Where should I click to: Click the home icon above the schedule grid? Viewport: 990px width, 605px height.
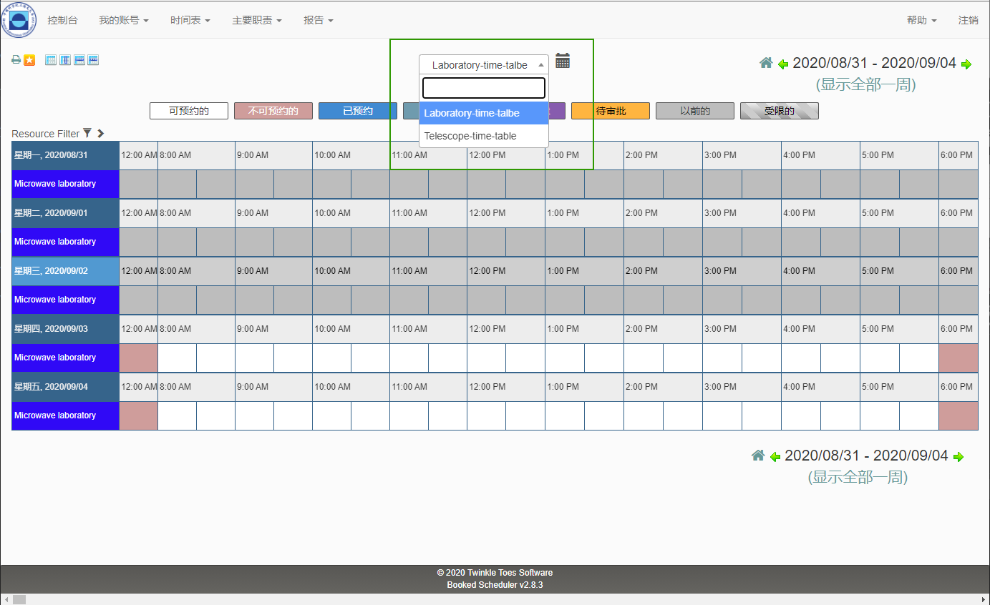coord(766,63)
